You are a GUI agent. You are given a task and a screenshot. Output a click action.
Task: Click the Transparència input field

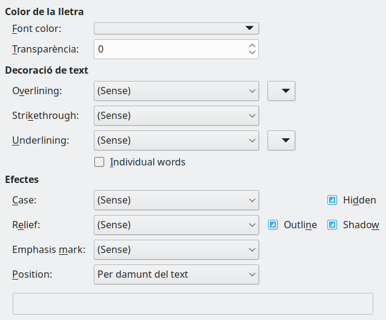coord(169,50)
